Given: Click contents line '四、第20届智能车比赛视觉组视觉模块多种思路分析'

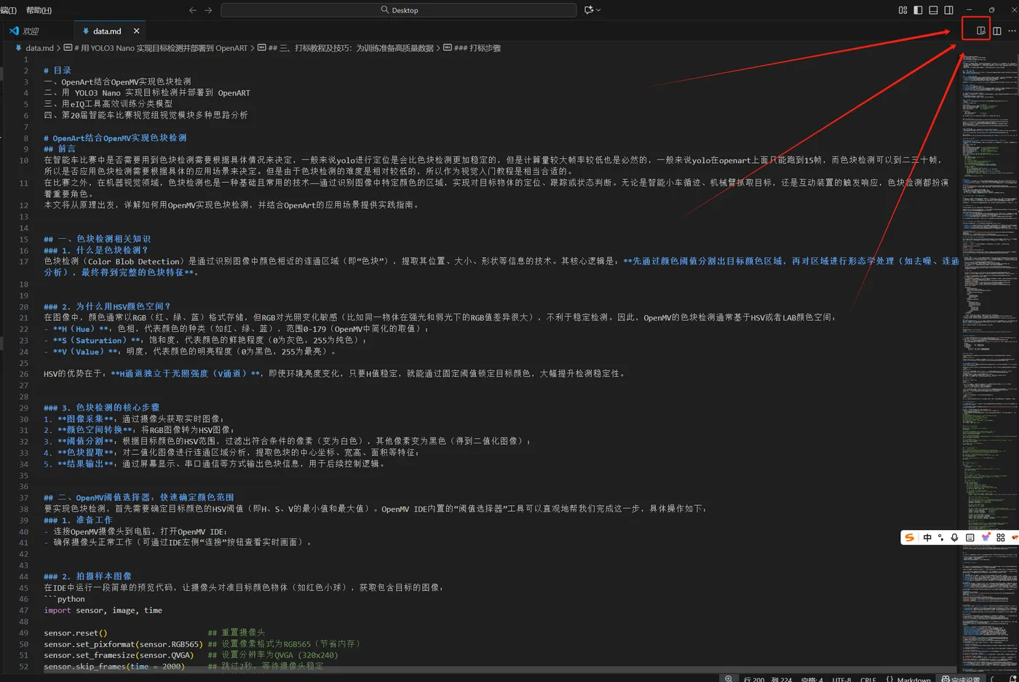Looking at the screenshot, I should click(x=146, y=115).
